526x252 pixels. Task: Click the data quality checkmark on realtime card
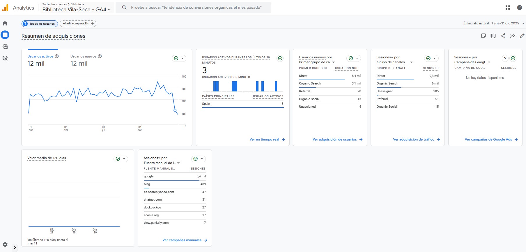(x=280, y=58)
